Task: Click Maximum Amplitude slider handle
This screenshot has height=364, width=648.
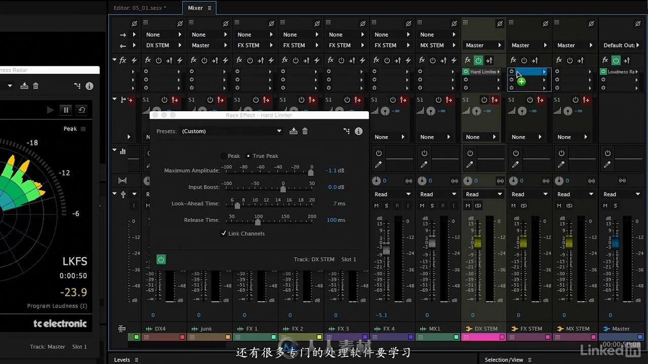Action: click(311, 172)
